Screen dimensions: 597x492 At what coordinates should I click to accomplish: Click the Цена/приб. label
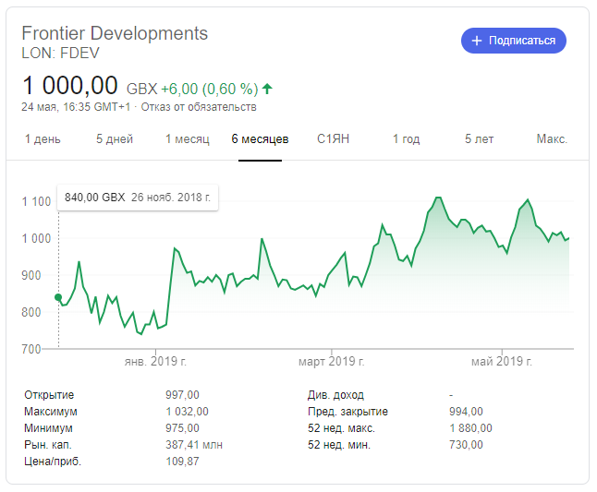(53, 462)
